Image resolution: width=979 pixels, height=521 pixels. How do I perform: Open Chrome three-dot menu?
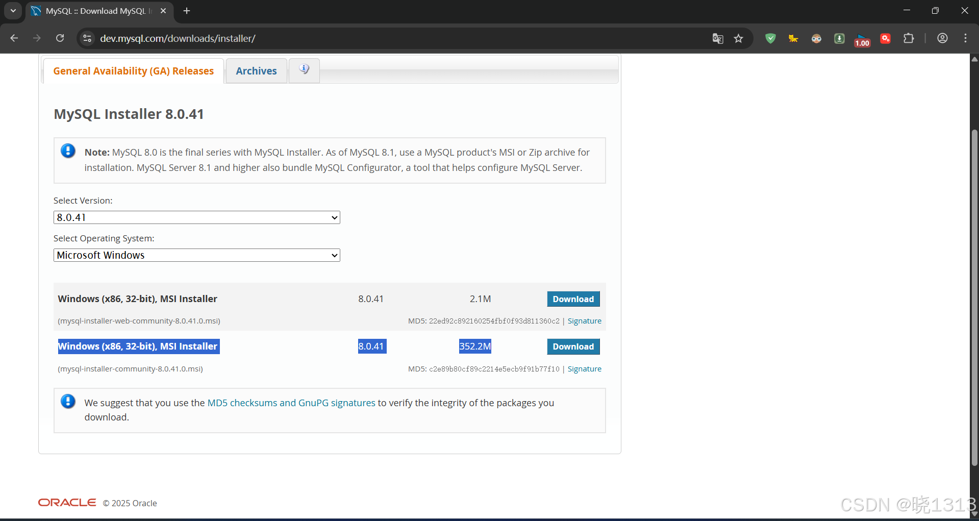(965, 38)
